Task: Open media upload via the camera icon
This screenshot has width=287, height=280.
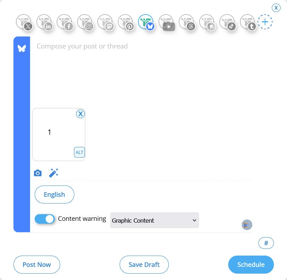Action: (x=38, y=173)
